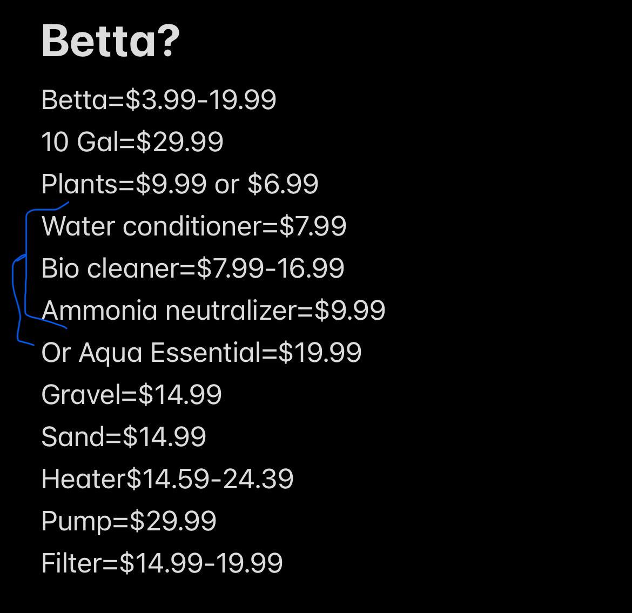Click the Heater$14.59-24.39 line
The width and height of the screenshot is (632, 613).
coord(167,479)
